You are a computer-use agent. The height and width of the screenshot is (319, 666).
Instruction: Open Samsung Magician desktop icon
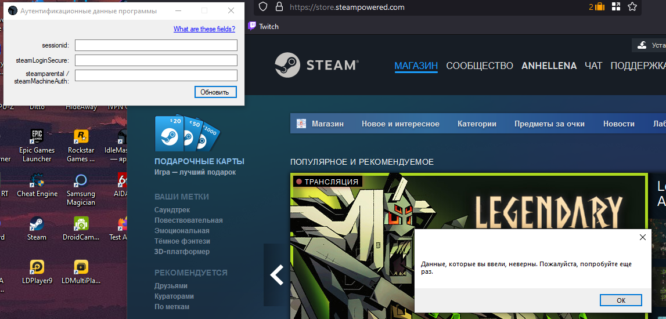(81, 189)
